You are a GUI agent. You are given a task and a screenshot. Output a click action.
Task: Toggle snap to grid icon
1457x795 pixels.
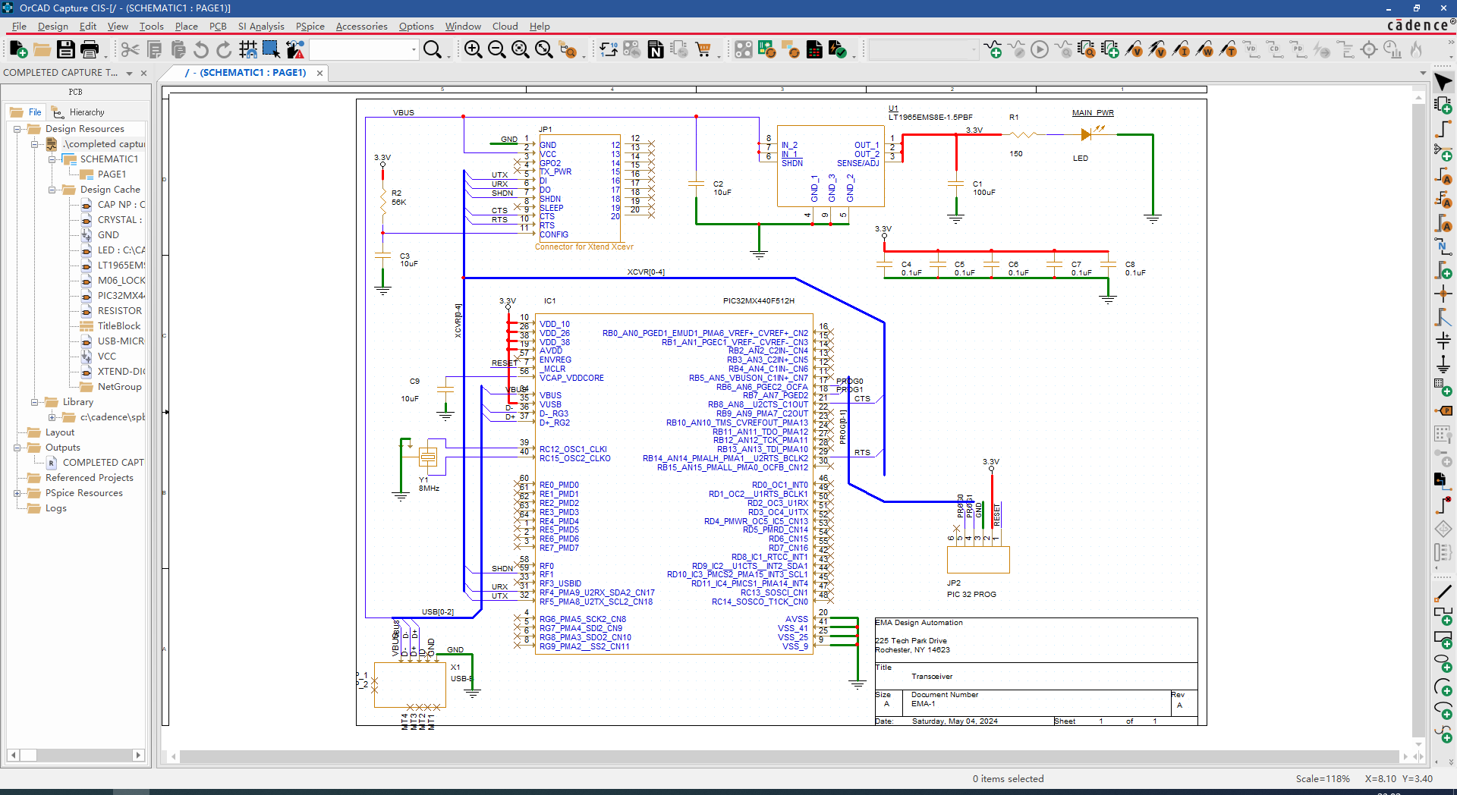(x=247, y=50)
